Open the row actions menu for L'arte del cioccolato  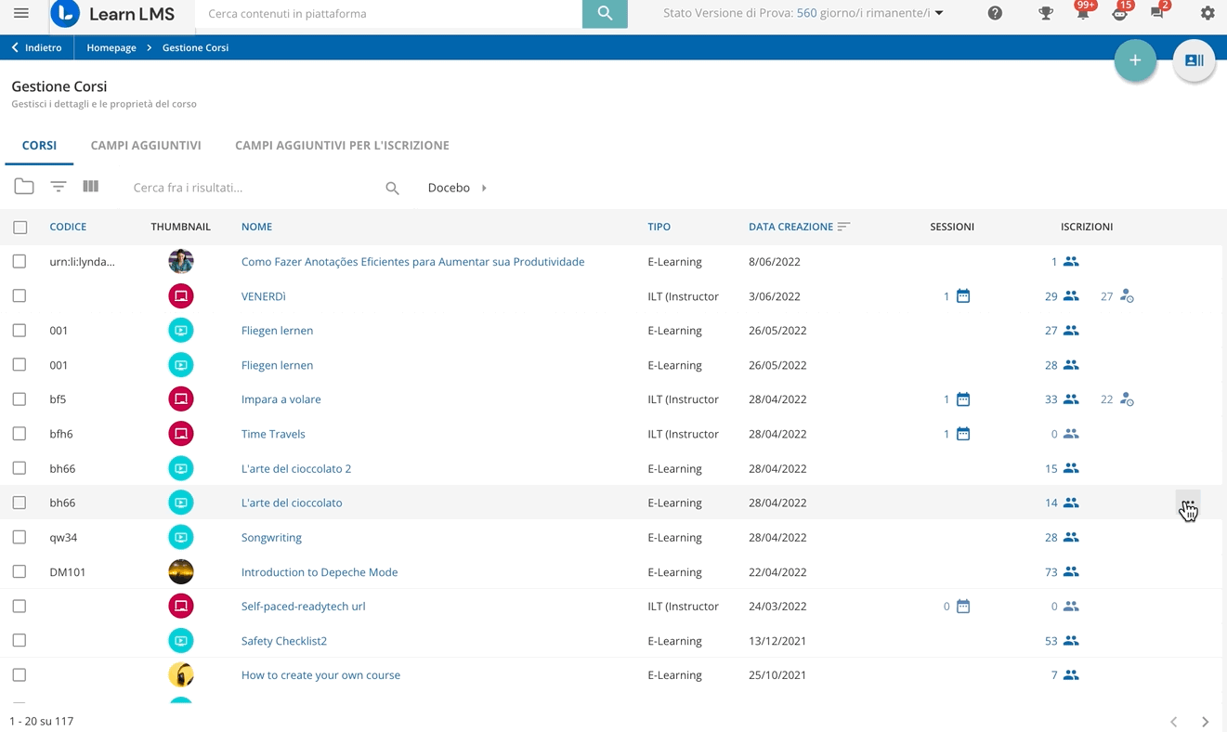coord(1188,502)
